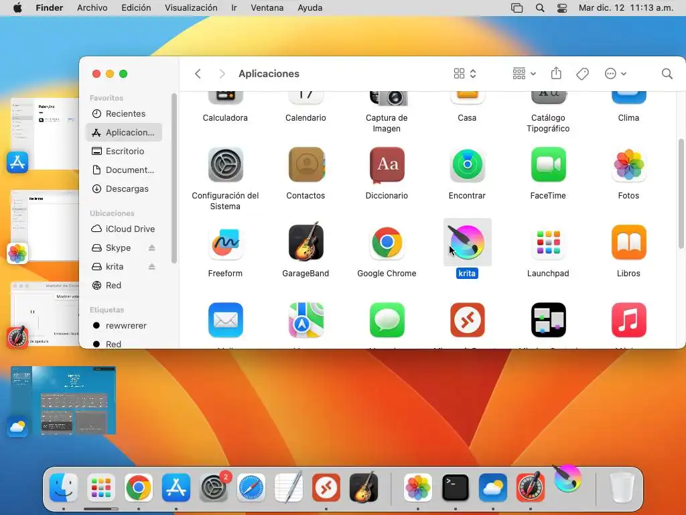Open Descargas in the sidebar
The height and width of the screenshot is (515, 686).
pyautogui.click(x=124, y=188)
